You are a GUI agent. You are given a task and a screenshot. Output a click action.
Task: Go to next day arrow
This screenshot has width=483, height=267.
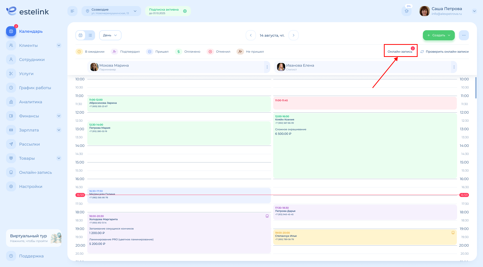(293, 35)
